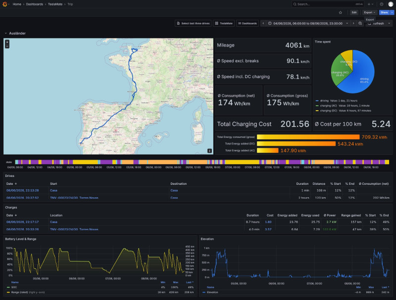This screenshot has width=396, height=300.
Task: Mark dashboard as favorite with star
Action: [x=341, y=12]
